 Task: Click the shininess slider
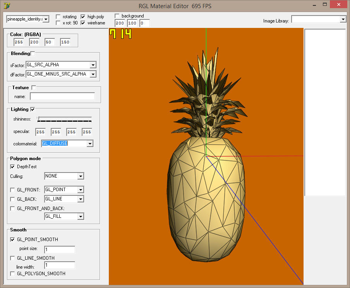coord(64,119)
